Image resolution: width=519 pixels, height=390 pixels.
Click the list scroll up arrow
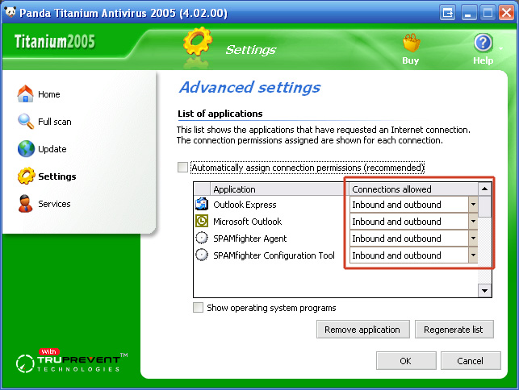pos(485,189)
